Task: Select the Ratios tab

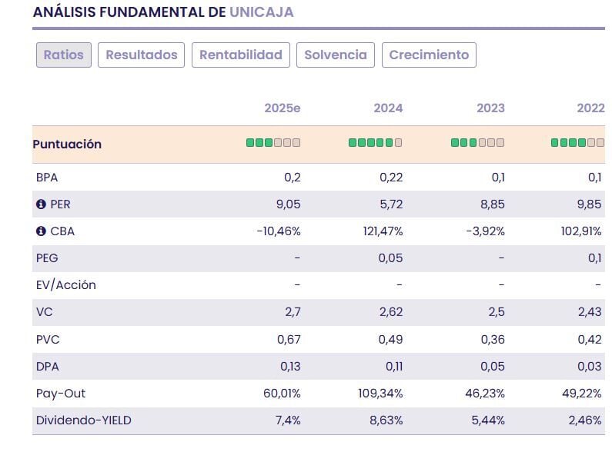Action: tap(63, 55)
